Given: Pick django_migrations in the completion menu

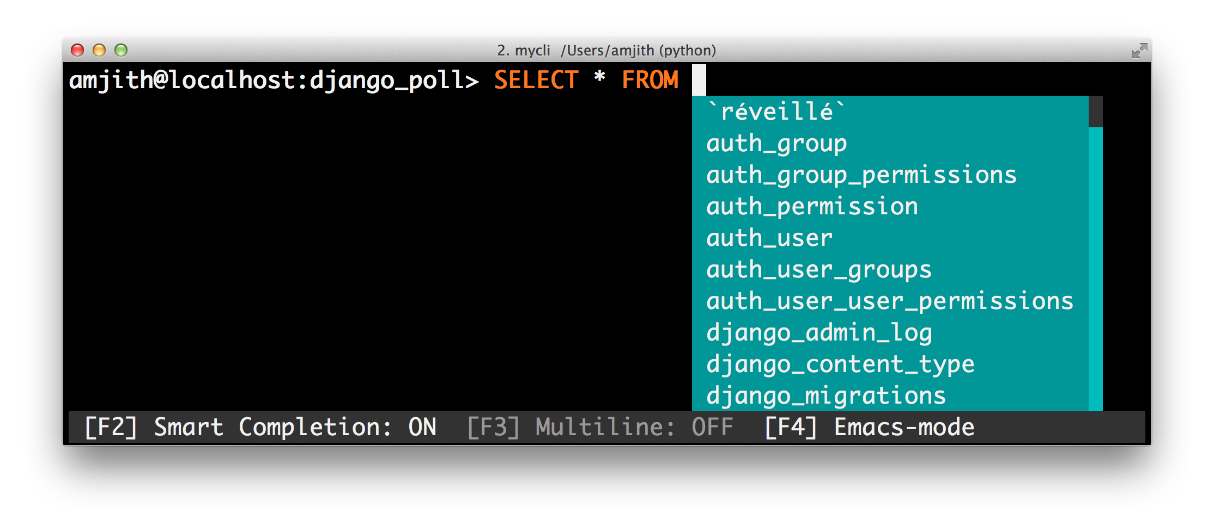Looking at the screenshot, I should [890, 395].
